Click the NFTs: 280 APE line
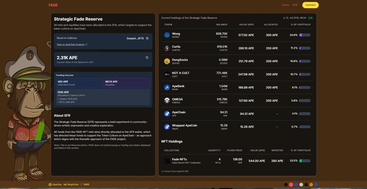The width and height of the screenshot is (367, 189). tap(66, 102)
